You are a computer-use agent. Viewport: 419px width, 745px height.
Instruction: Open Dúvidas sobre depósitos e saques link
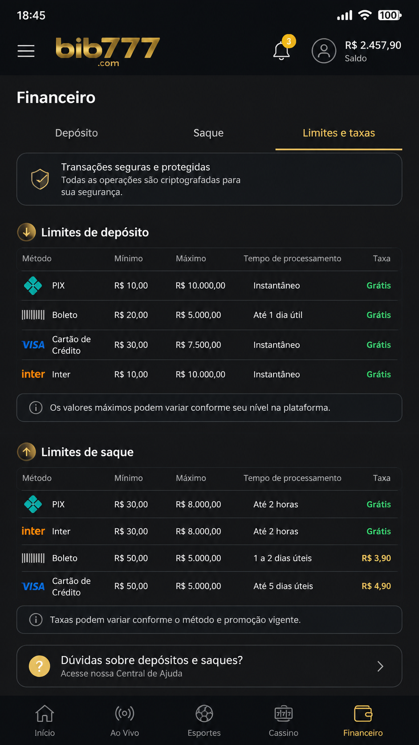209,666
